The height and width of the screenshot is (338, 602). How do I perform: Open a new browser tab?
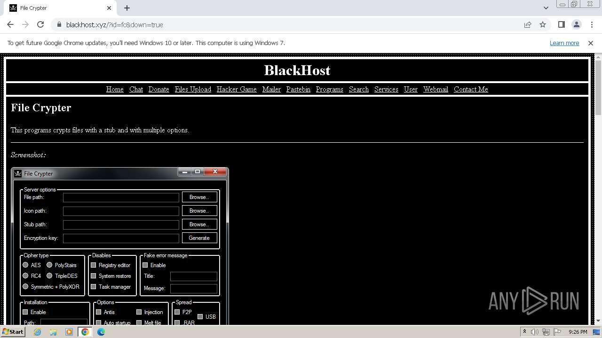[x=127, y=8]
